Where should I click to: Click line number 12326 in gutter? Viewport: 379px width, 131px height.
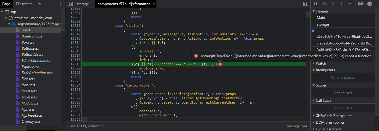[x=75, y=94]
